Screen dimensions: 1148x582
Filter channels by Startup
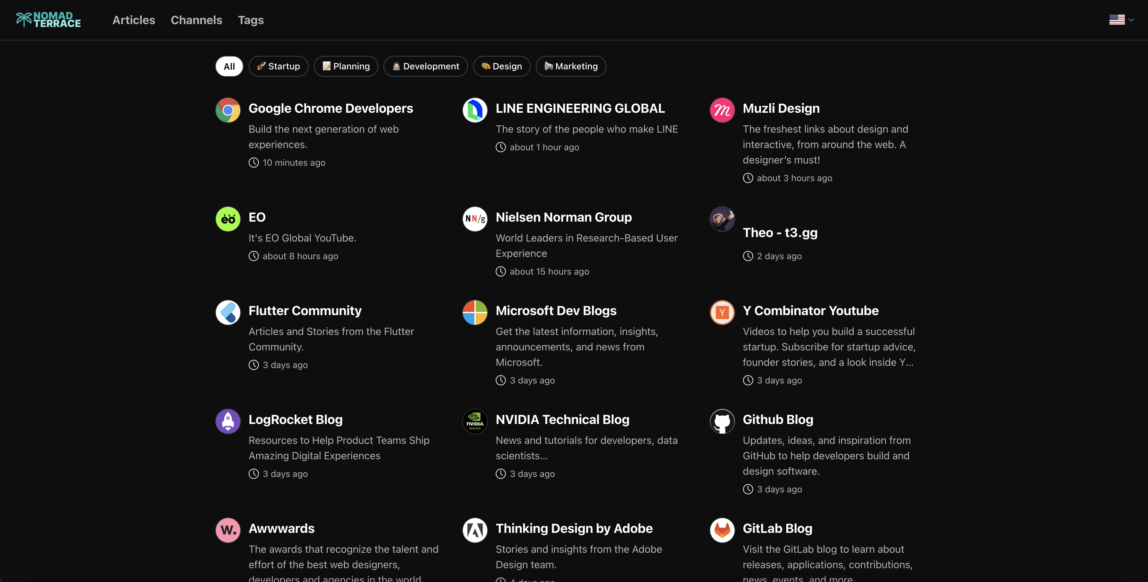[278, 66]
